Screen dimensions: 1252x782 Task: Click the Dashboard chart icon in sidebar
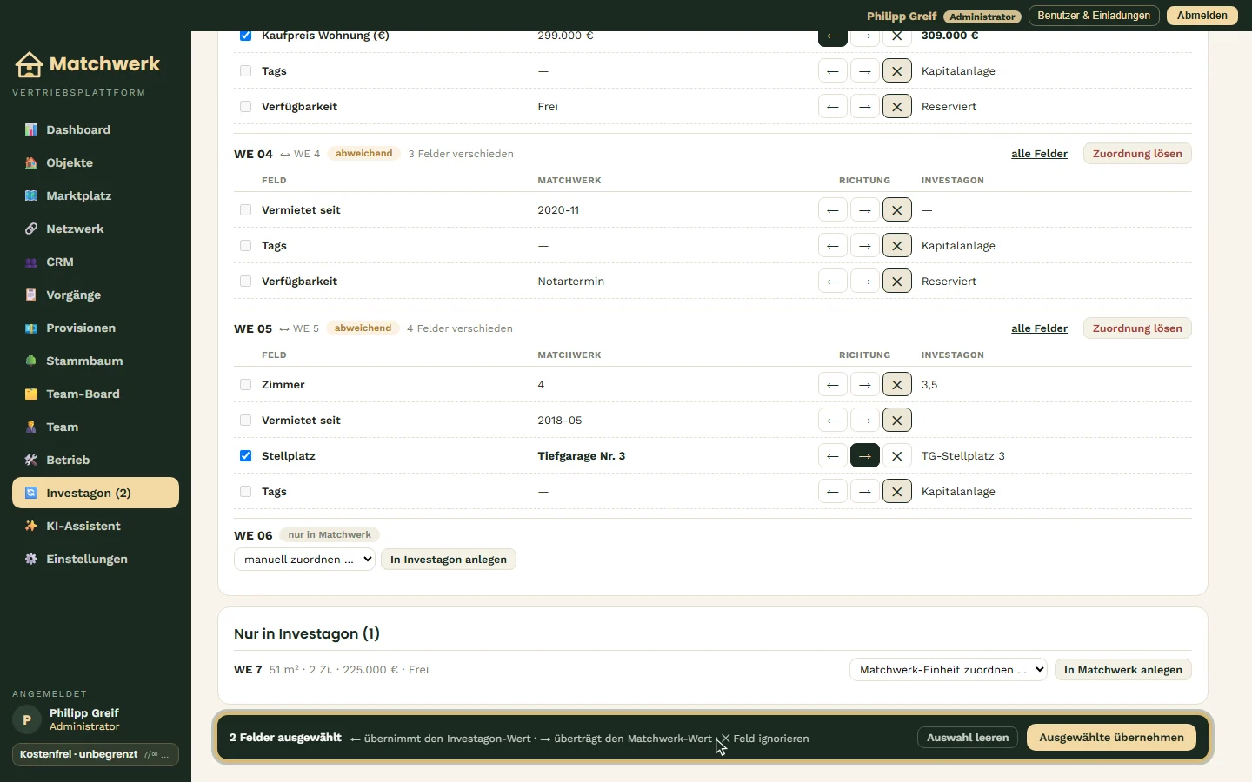click(31, 129)
